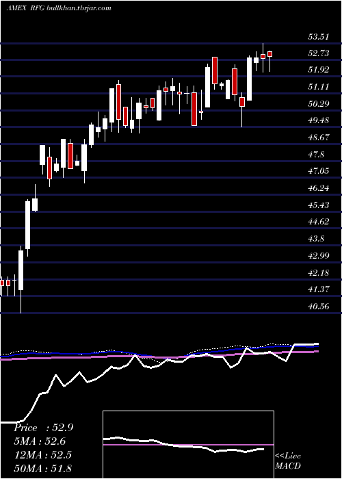Viewport: 342px width, 479px height.
Task: Click the 50.29 price axis label
Action: 319,104
